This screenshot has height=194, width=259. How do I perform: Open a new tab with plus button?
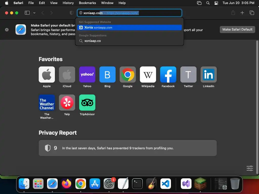tap(242, 13)
